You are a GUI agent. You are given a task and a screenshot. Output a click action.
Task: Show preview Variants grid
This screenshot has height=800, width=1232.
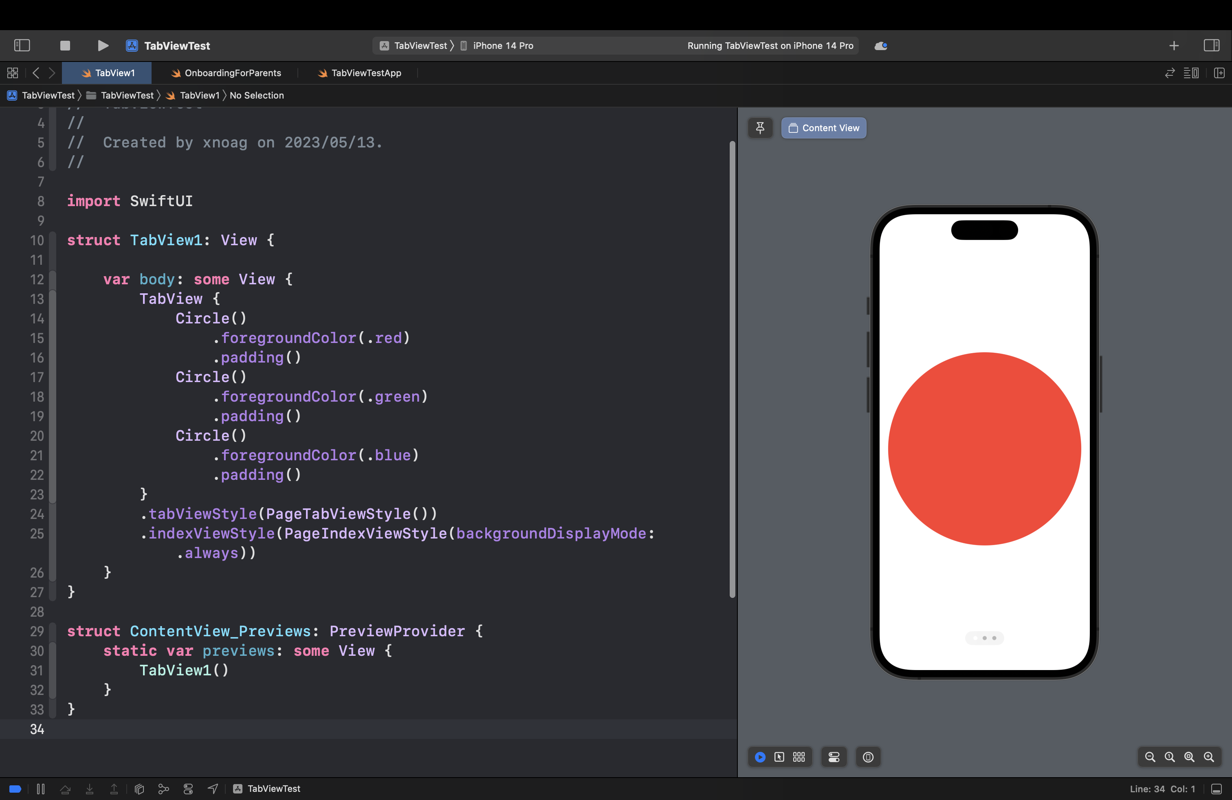coord(799,757)
